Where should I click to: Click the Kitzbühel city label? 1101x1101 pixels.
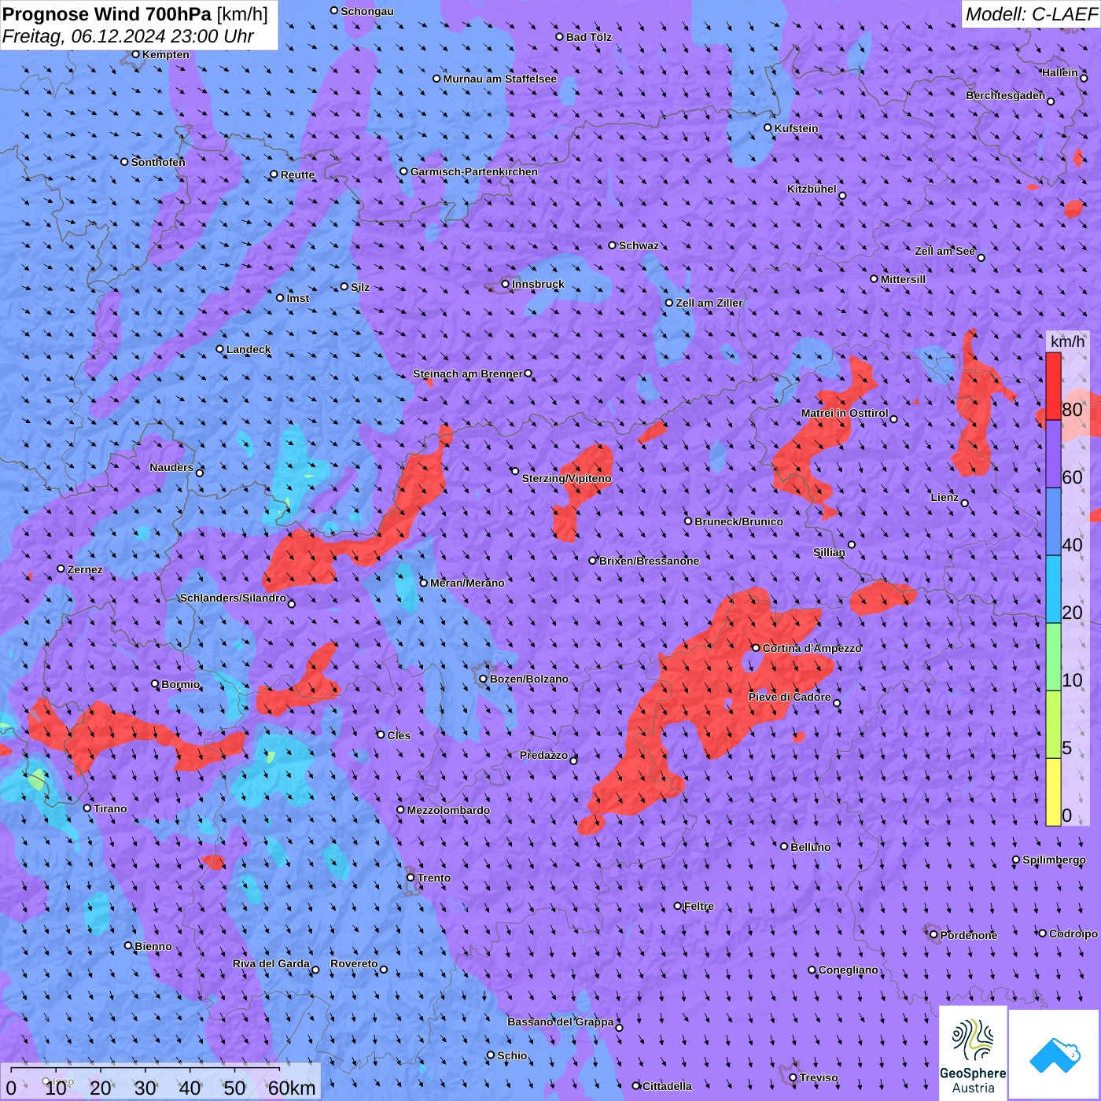pos(812,189)
